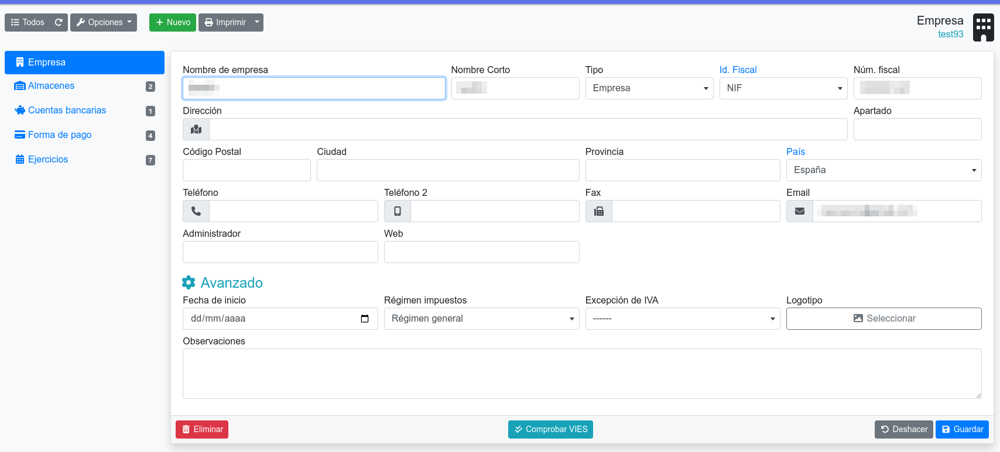
Task: Click the fax icon beside Fax field
Action: click(x=599, y=211)
